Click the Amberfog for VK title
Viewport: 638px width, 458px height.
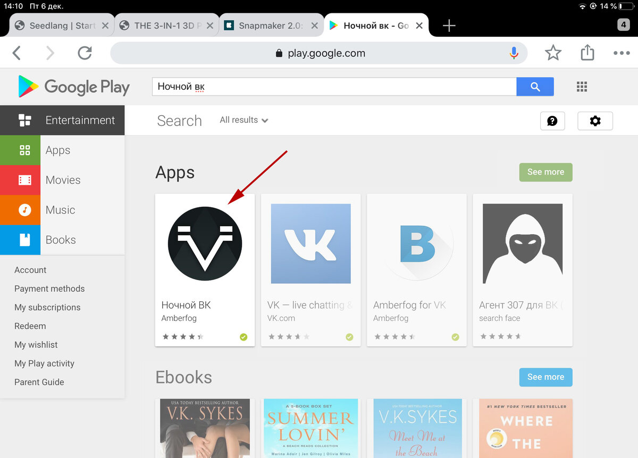409,305
